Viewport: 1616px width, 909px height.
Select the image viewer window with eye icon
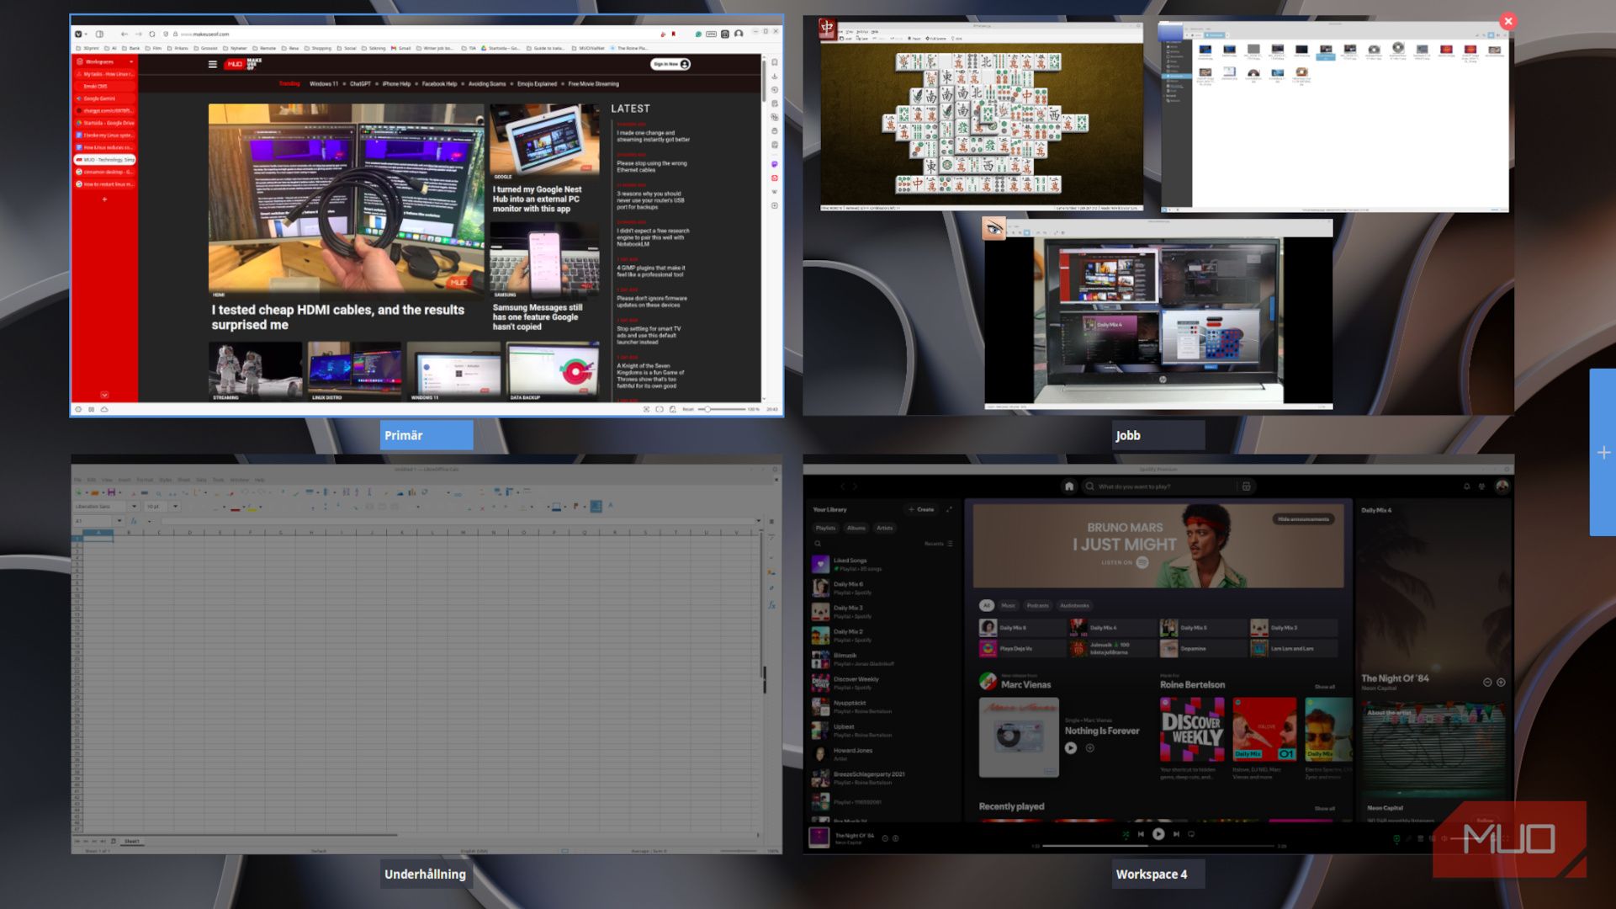pyautogui.click(x=1158, y=314)
